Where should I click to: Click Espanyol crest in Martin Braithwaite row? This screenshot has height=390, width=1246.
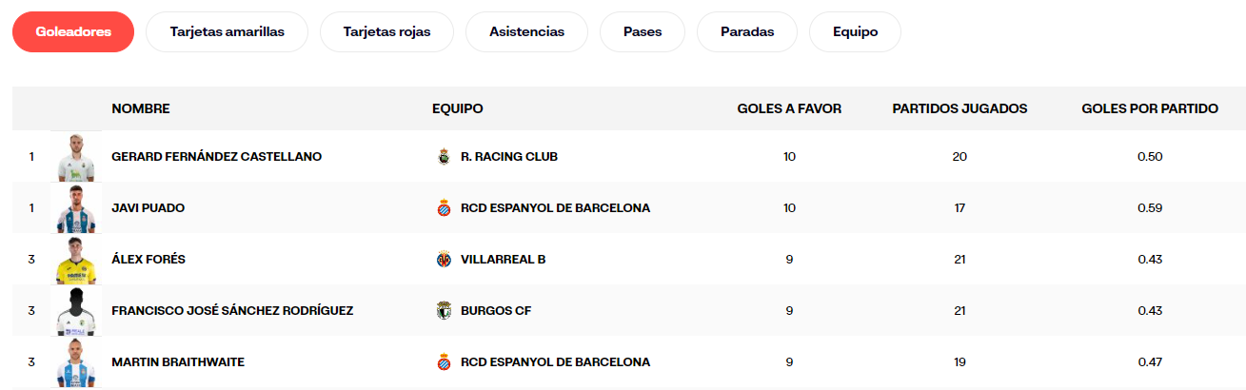pyautogui.click(x=443, y=362)
